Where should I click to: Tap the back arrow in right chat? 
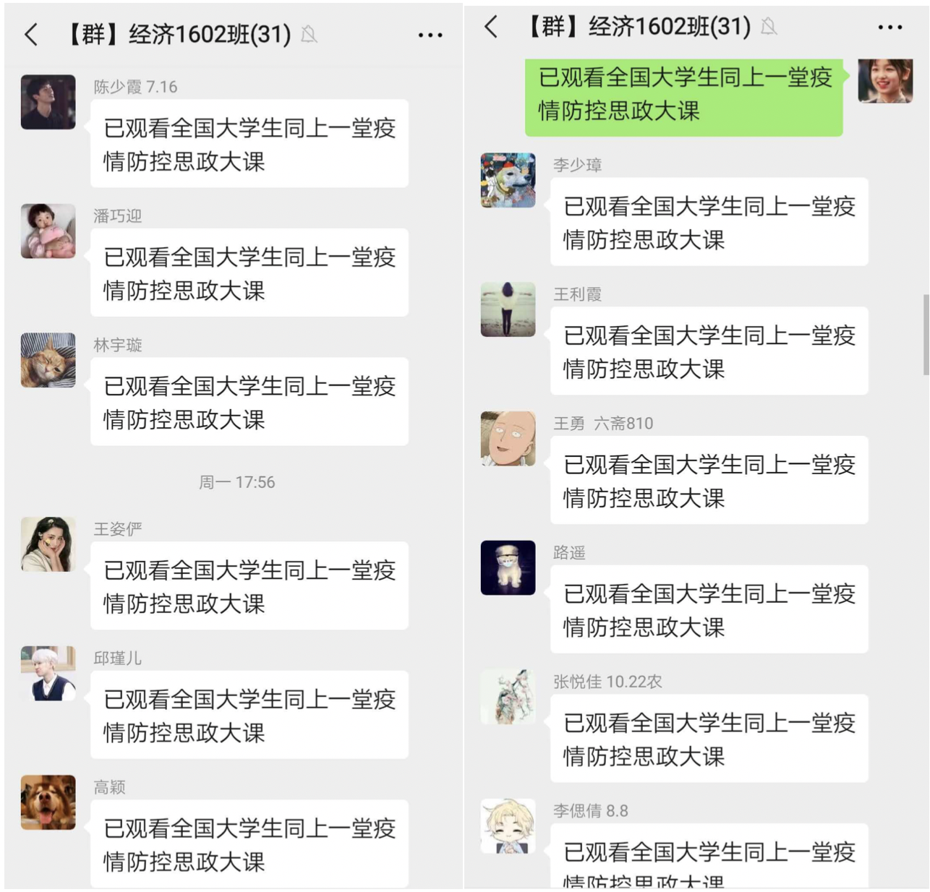[x=491, y=27]
